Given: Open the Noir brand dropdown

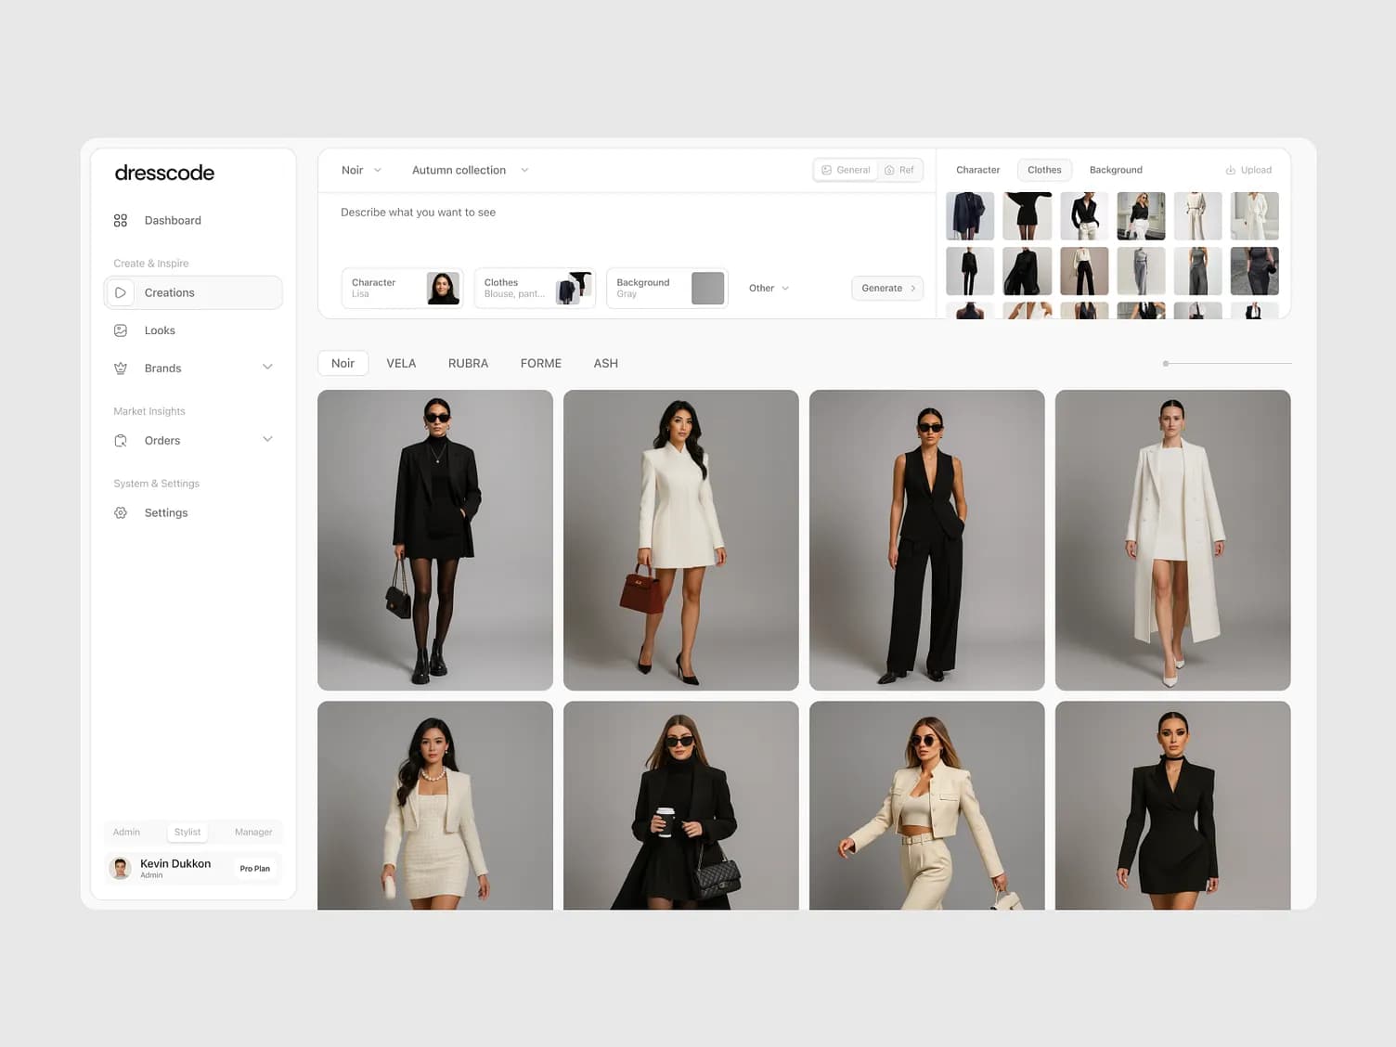Looking at the screenshot, I should (x=361, y=170).
